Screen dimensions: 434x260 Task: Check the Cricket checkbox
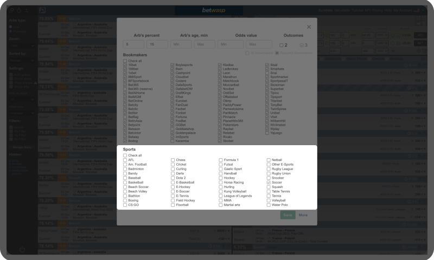173,165
